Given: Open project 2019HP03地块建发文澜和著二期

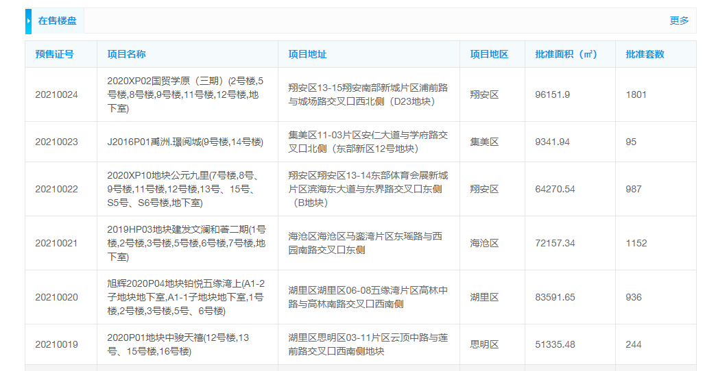Looking at the screenshot, I should point(187,243).
